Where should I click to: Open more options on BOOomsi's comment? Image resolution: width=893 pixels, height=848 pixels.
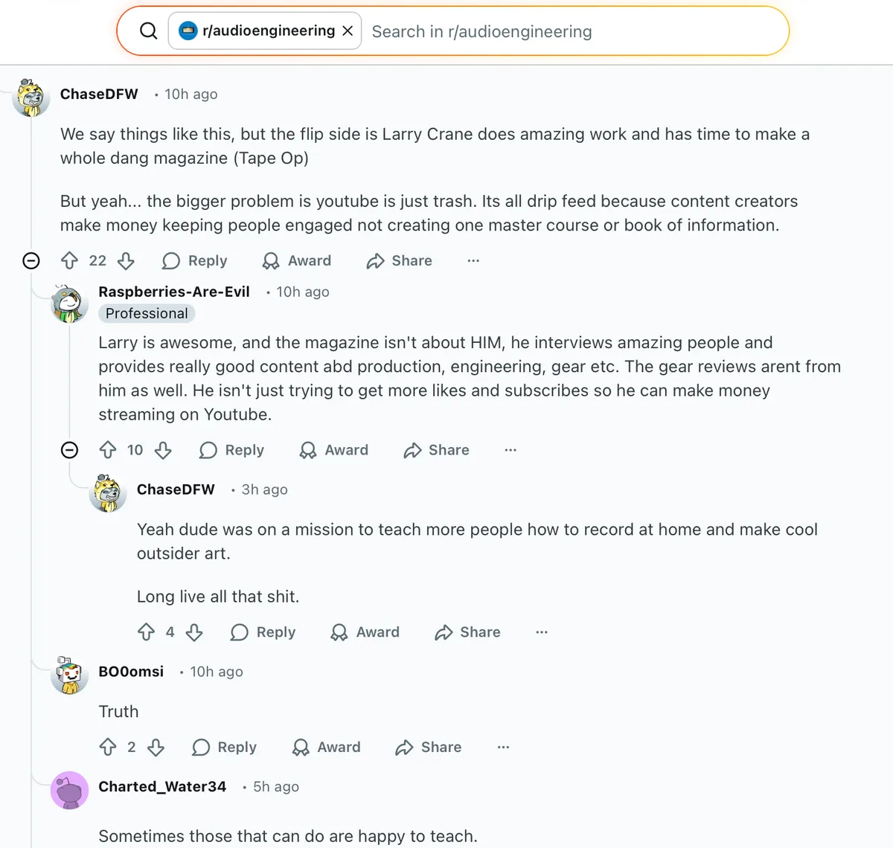tap(503, 747)
